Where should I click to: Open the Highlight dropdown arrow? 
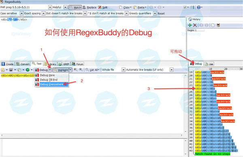click(x=70, y=70)
